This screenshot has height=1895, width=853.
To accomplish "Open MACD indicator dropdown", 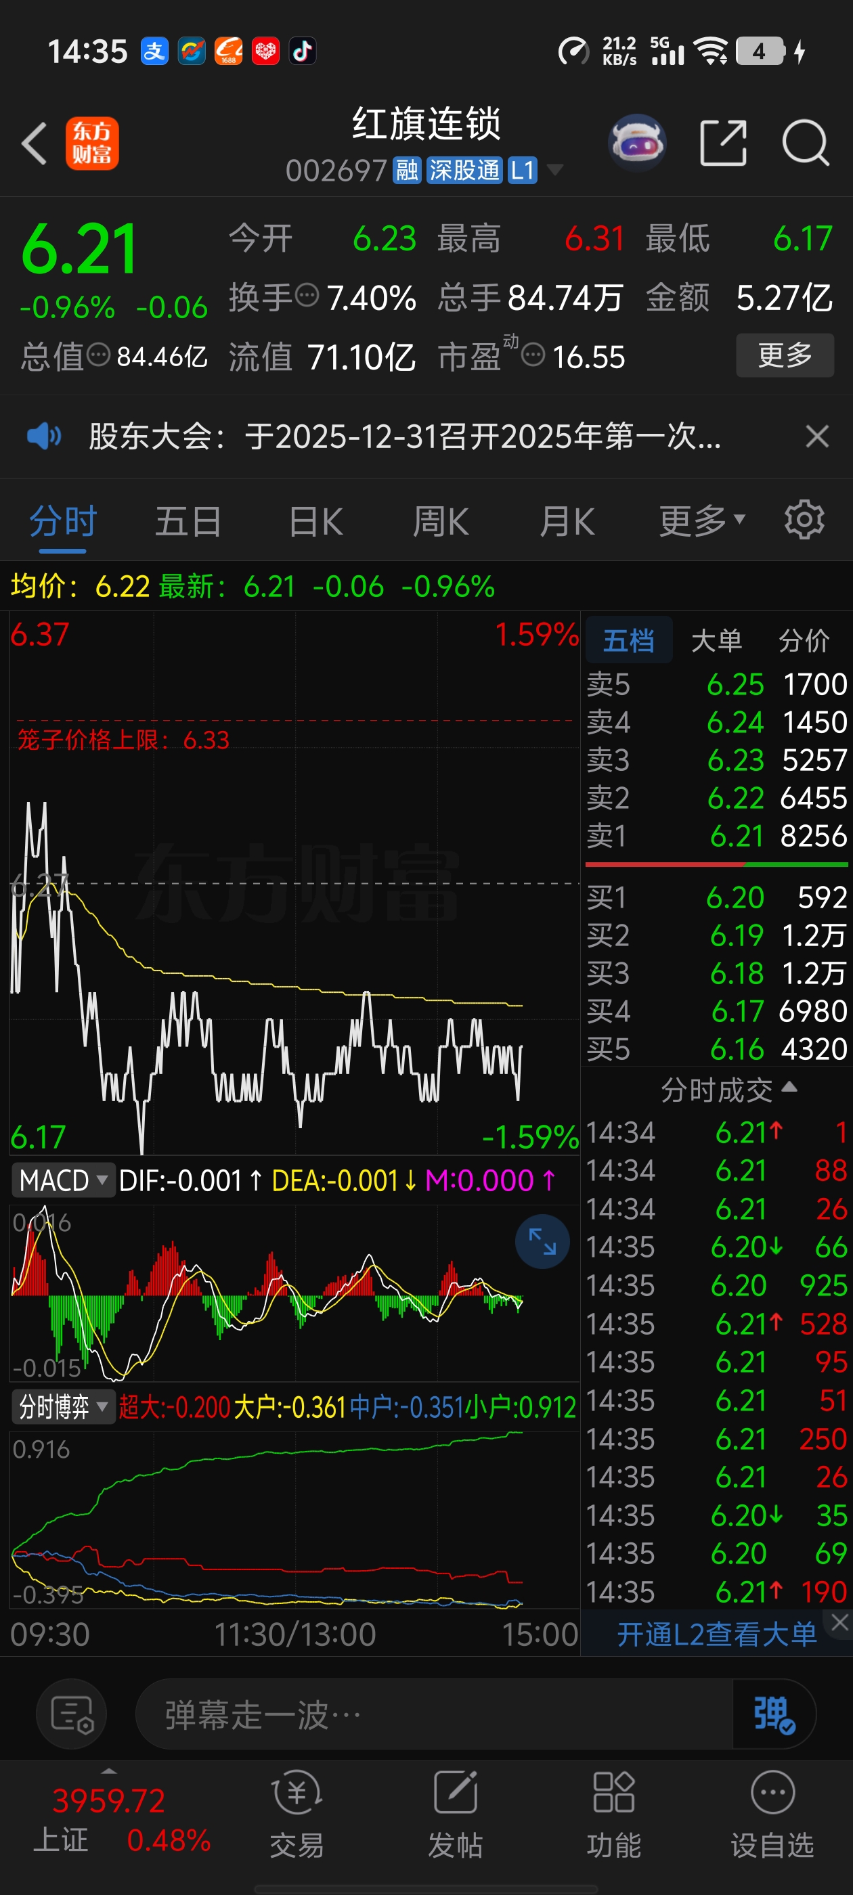I will [x=63, y=1180].
